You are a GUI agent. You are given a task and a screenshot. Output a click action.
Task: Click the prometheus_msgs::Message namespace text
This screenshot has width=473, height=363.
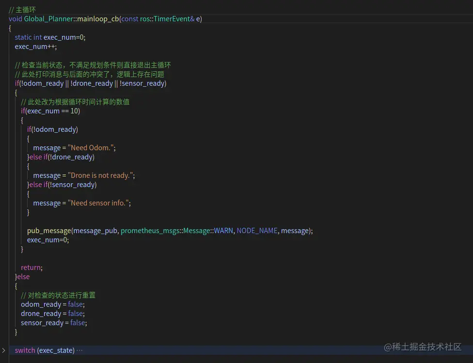tap(165, 231)
